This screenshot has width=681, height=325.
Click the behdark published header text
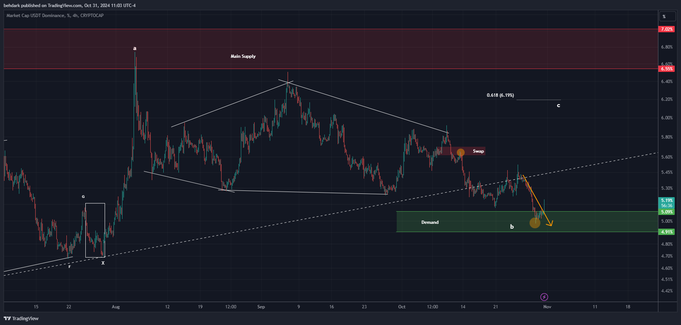pos(69,6)
